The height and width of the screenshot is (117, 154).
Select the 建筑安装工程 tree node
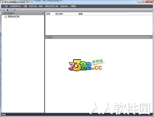13,17
